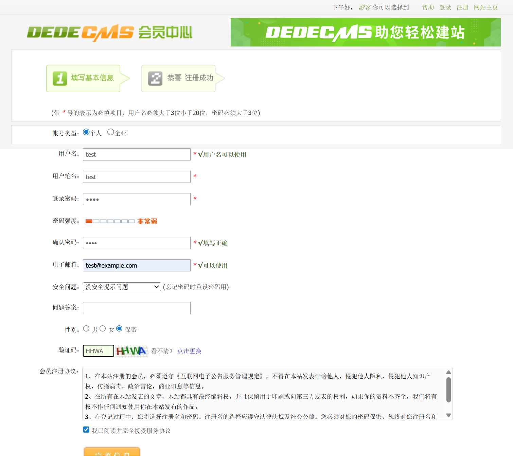Click the agreement text scrollbar thumb

coord(448,390)
